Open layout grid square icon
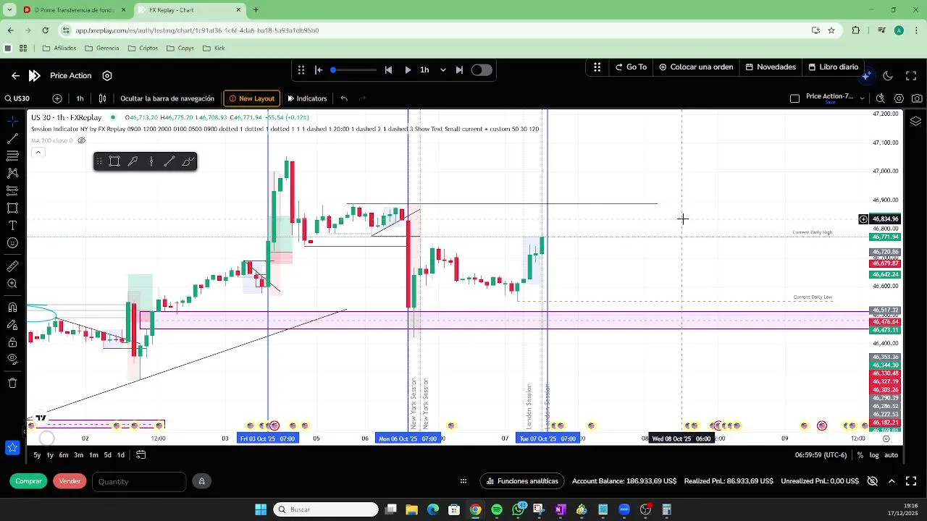Viewport: 927px width, 521px height. 794,98
